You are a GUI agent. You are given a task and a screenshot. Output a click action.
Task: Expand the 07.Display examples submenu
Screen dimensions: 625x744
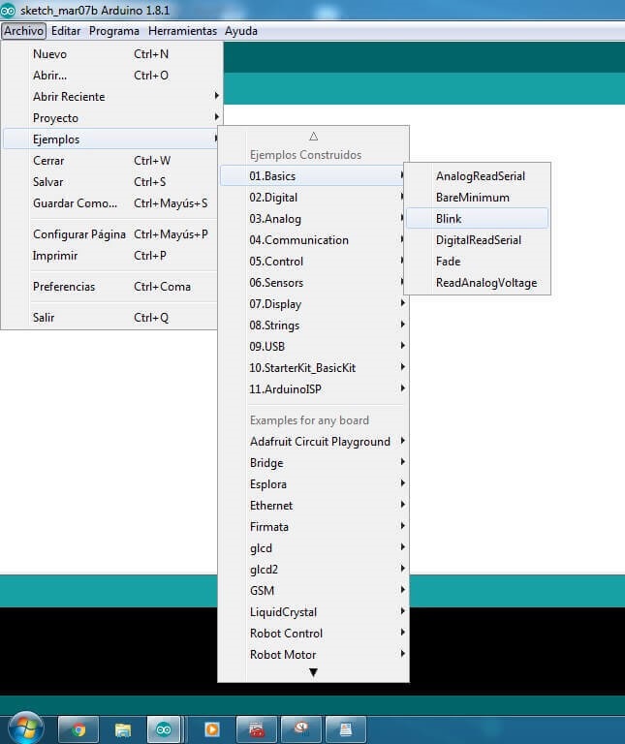click(x=313, y=304)
